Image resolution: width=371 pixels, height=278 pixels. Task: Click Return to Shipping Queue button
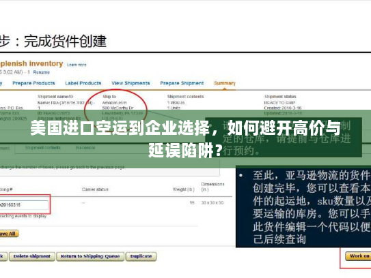[x=90, y=256]
